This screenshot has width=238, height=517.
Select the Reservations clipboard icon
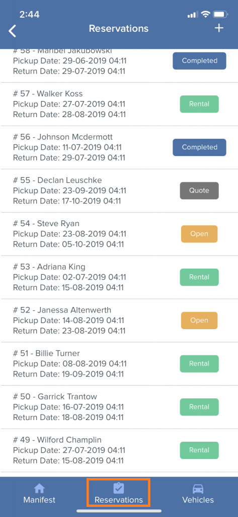point(118,488)
